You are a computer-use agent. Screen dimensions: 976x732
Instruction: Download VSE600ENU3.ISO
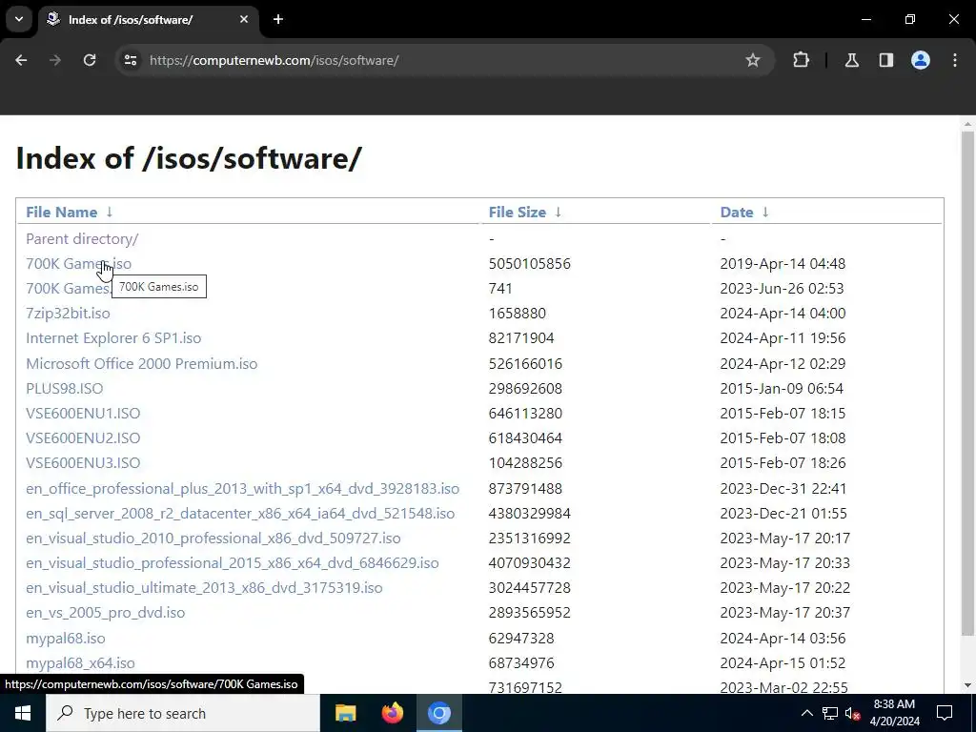[83, 464]
